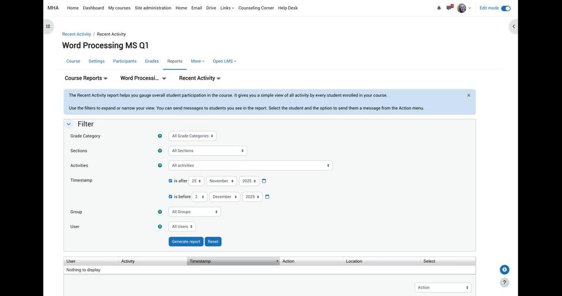Uncheck the 'is after' timestamp checkbox

coord(170,180)
